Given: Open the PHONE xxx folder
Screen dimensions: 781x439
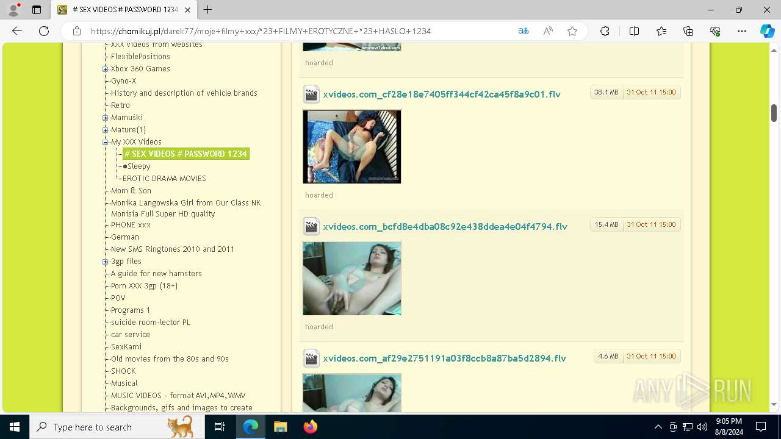Looking at the screenshot, I should click(131, 225).
